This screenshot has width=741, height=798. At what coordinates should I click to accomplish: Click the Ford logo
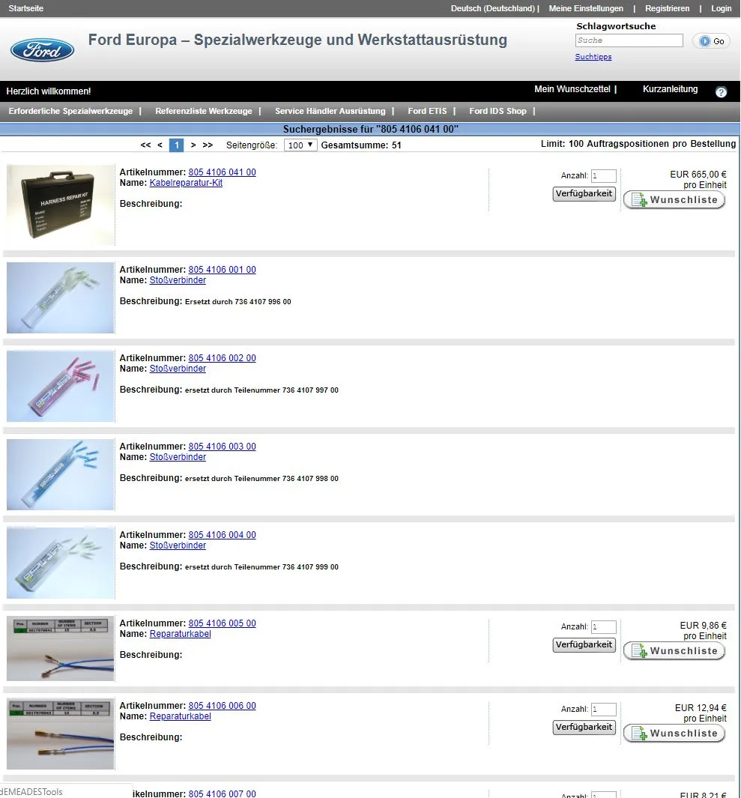coord(42,50)
